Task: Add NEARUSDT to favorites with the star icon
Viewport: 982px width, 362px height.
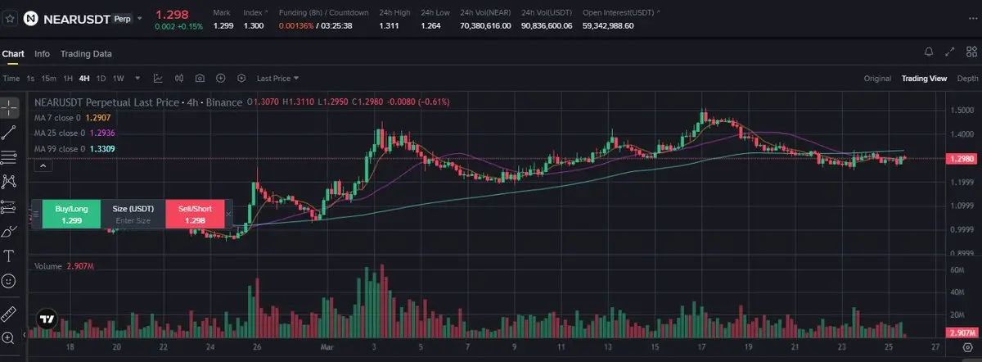Action: (10, 17)
